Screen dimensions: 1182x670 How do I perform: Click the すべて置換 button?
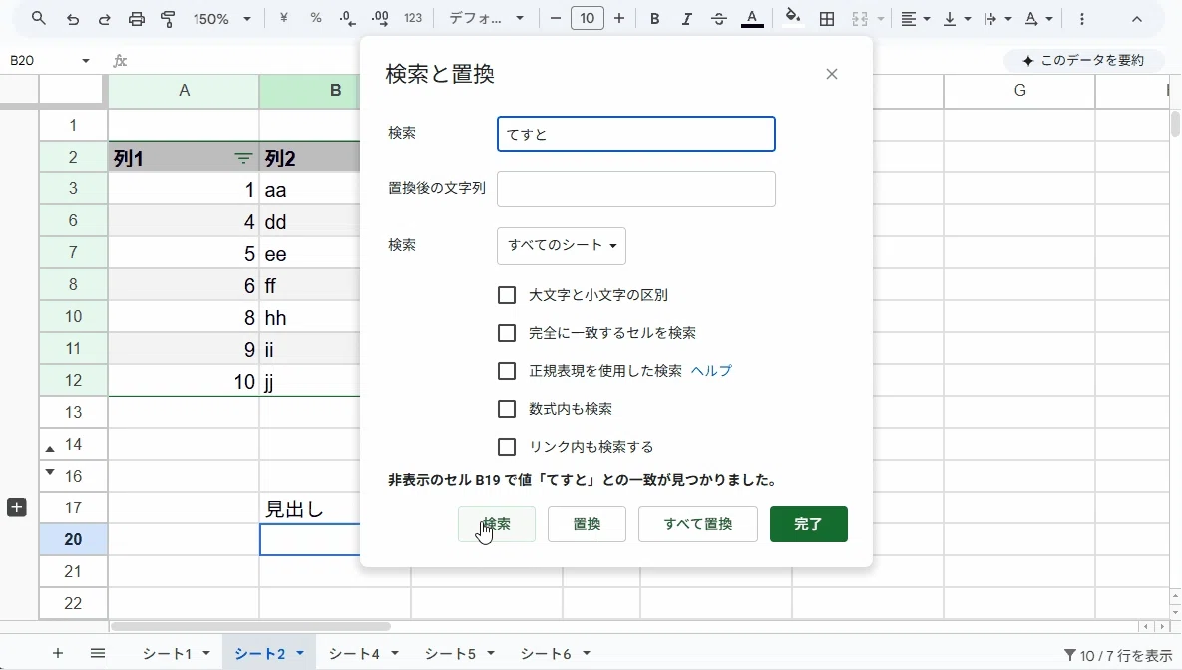pyautogui.click(x=698, y=524)
